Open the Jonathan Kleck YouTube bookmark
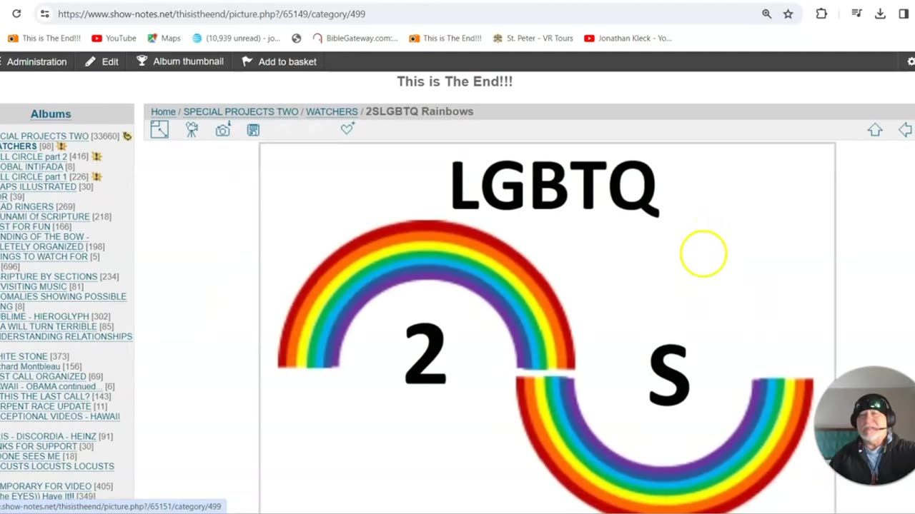This screenshot has height=514, width=915. [x=628, y=39]
